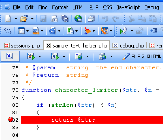Click the window layout panel icon
This screenshot has width=163, height=140.
21,31
